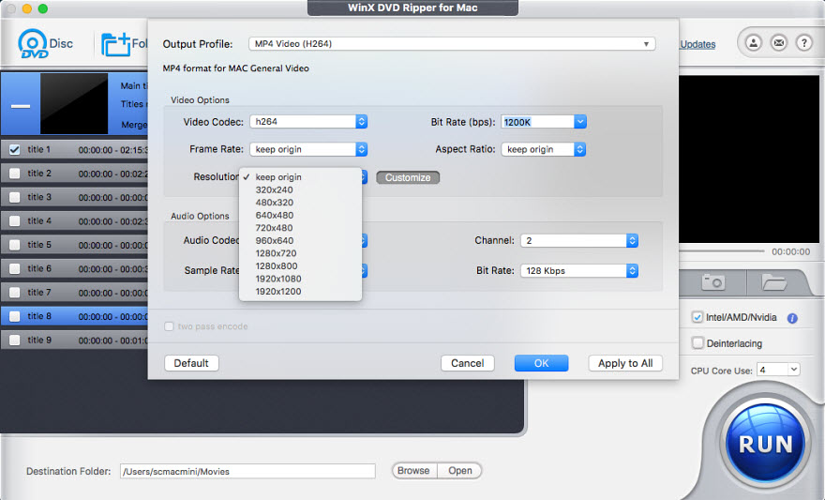This screenshot has height=500, width=825.
Task: Click the Apply to All button
Action: [x=624, y=363]
